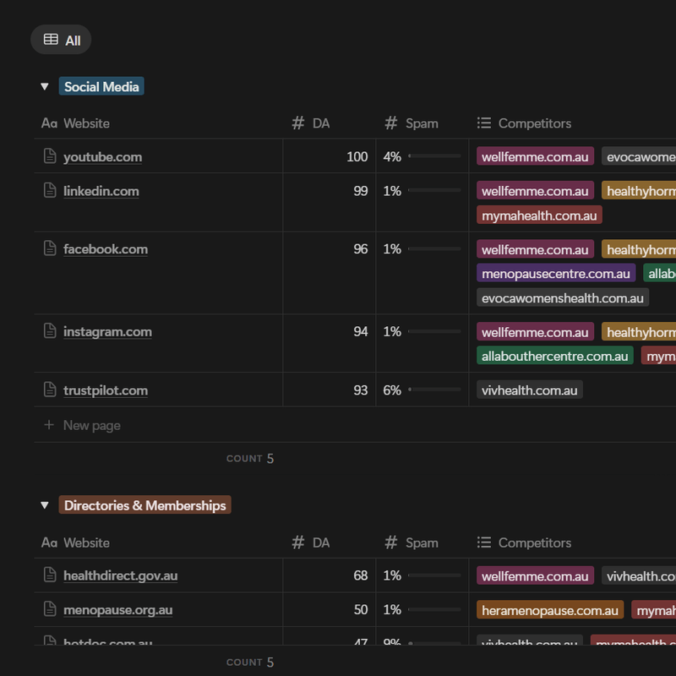Screen dimensions: 676x676
Task: Click the page icon beside linkedin.com
Action: click(x=50, y=190)
